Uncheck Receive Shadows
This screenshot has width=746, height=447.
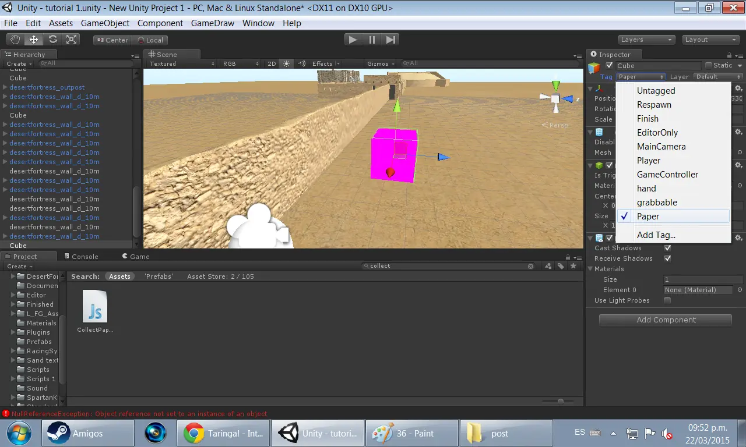click(x=667, y=258)
